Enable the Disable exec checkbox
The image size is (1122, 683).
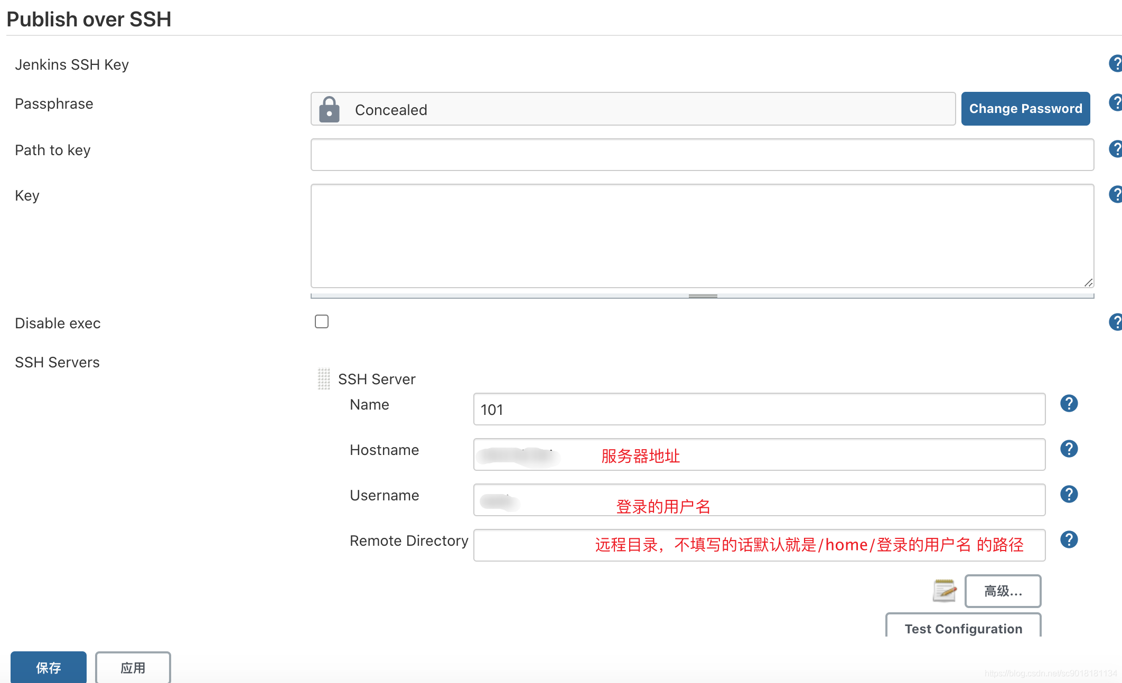322,321
